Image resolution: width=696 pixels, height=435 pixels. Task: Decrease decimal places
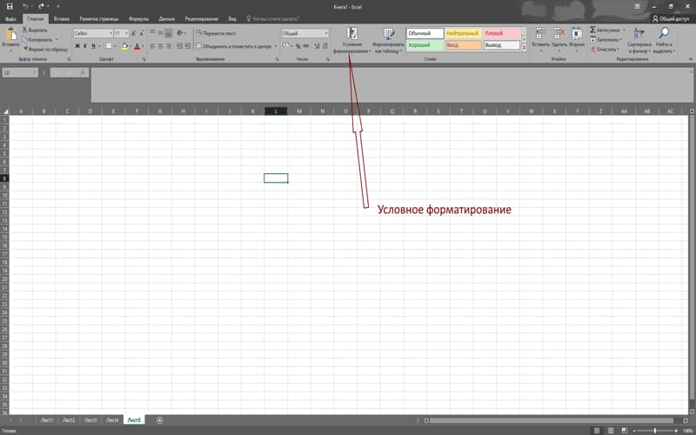click(325, 46)
